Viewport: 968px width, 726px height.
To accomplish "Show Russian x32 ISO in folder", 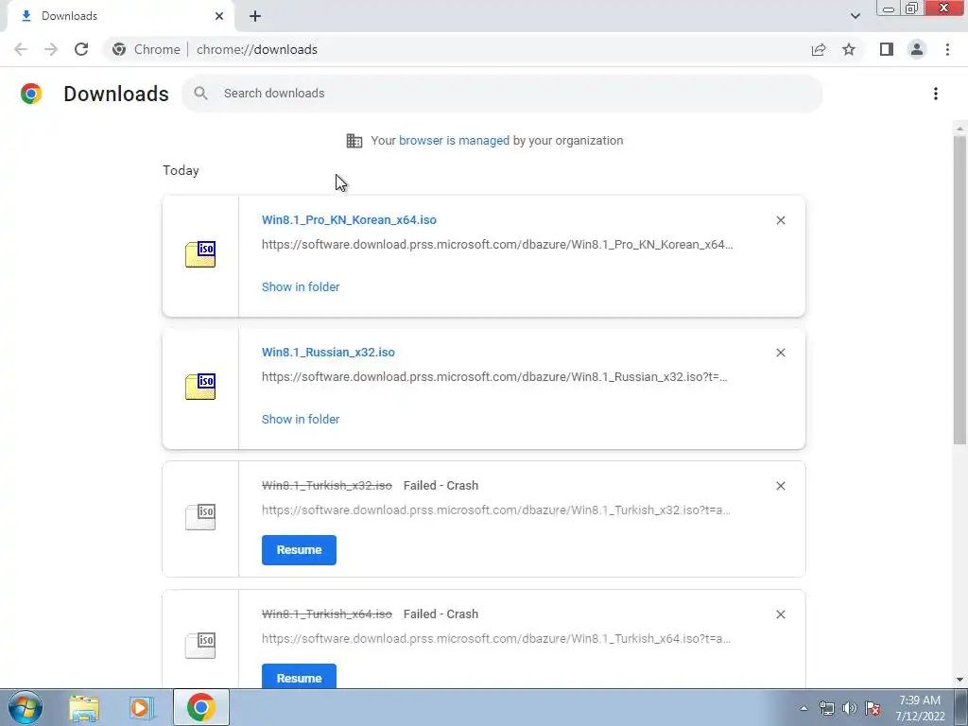I will 301,419.
